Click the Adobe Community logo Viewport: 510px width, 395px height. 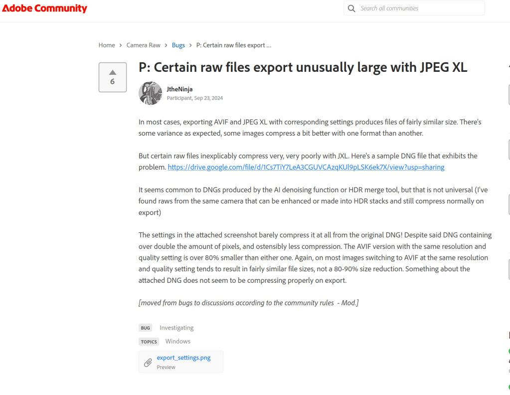45,8
